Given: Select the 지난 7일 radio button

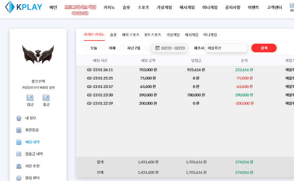Looking at the screenshot, I should [122, 48].
